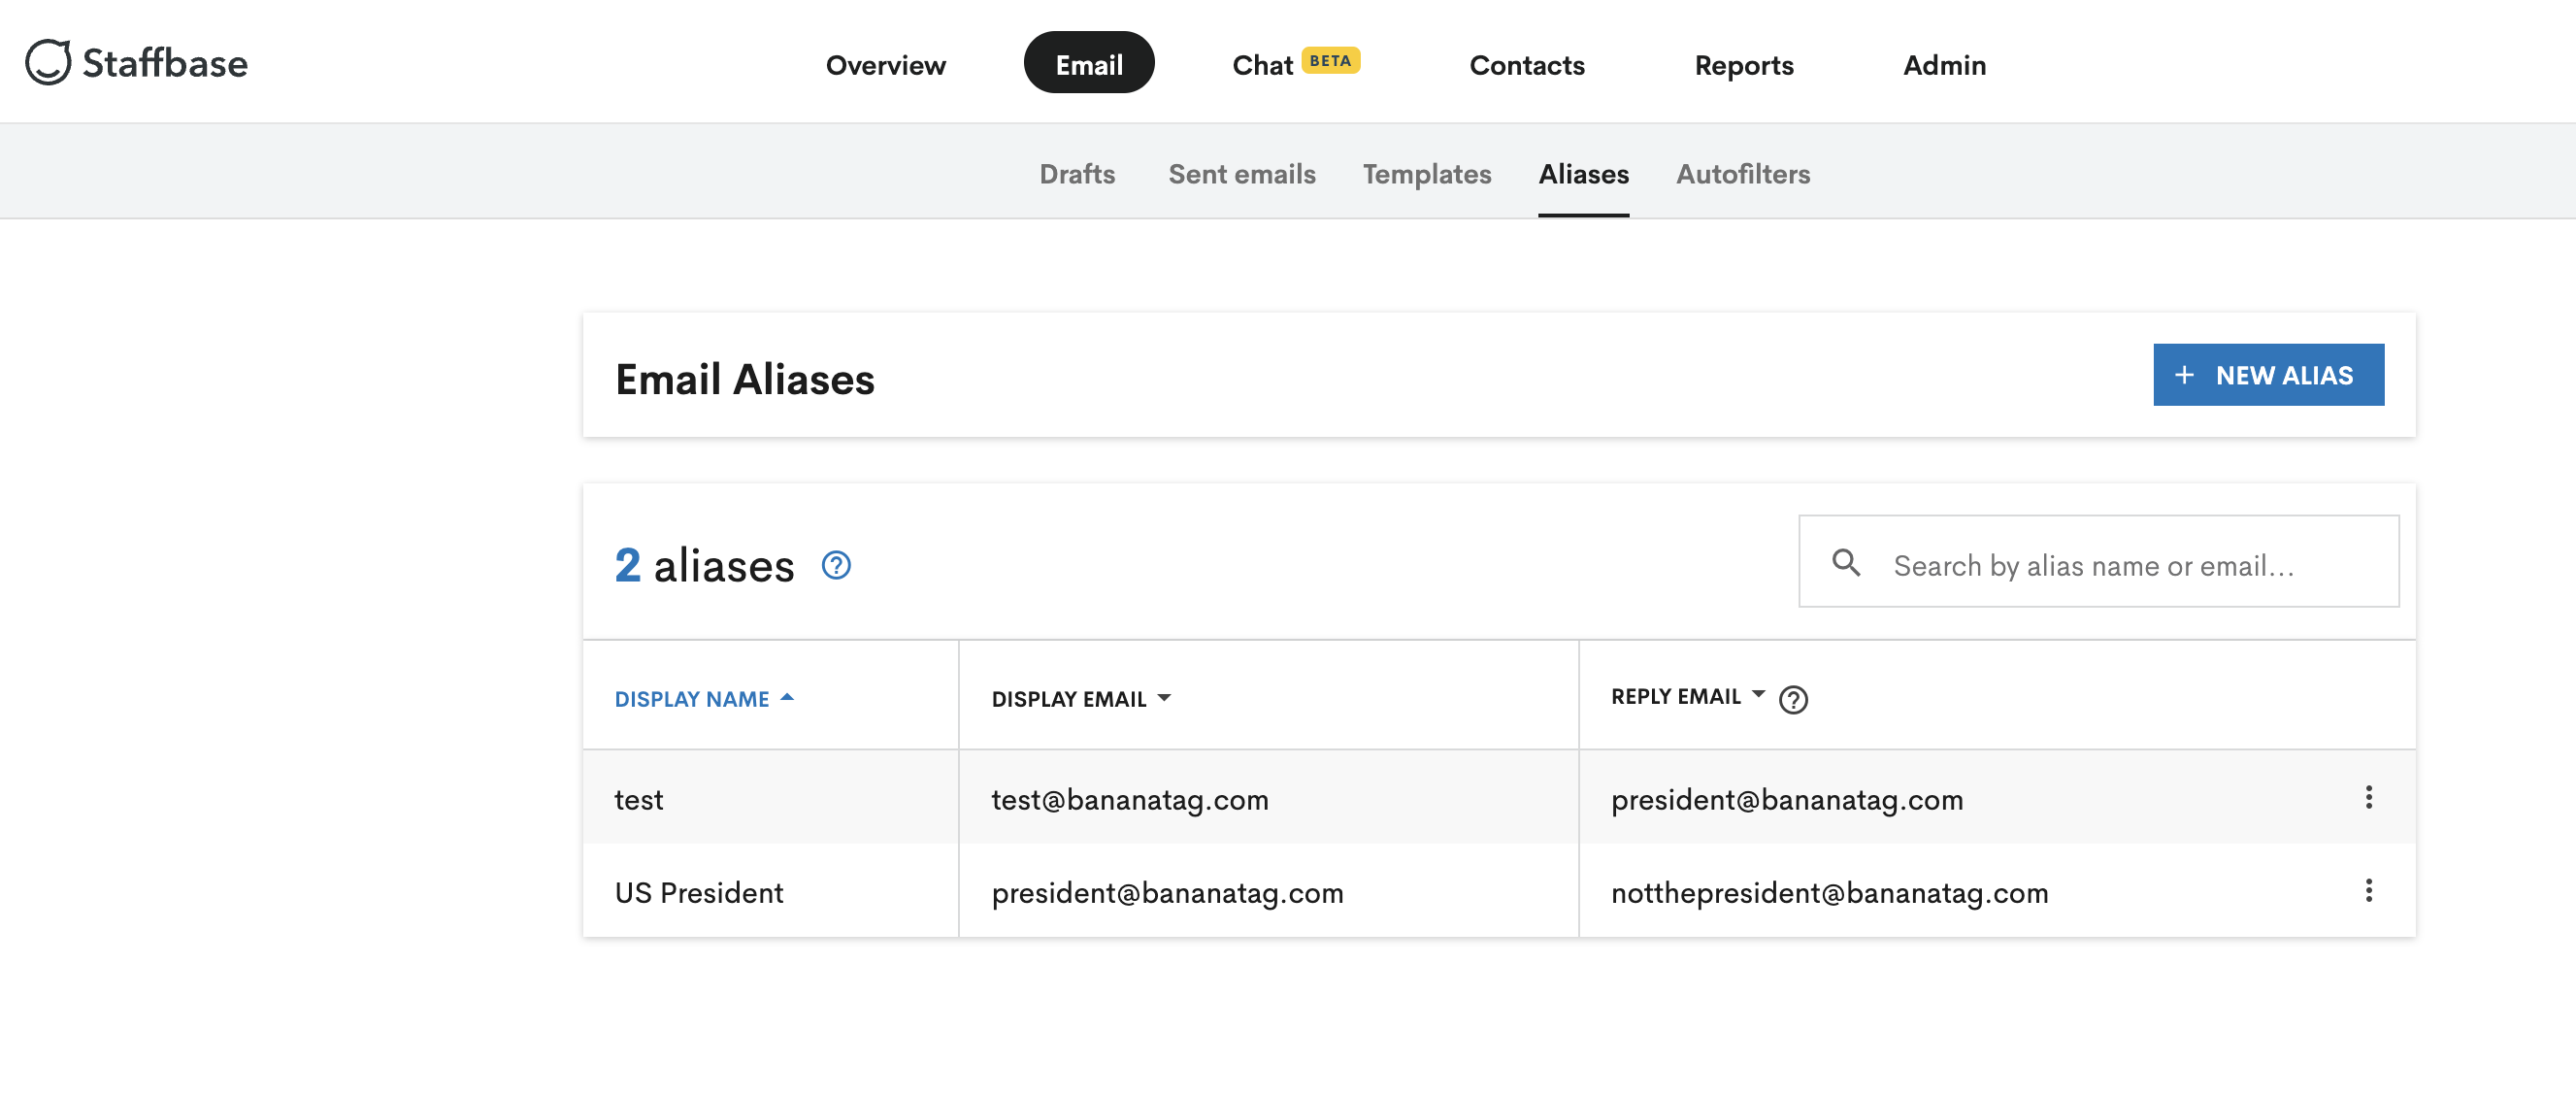Click test@bananatag.com display email

click(1130, 800)
